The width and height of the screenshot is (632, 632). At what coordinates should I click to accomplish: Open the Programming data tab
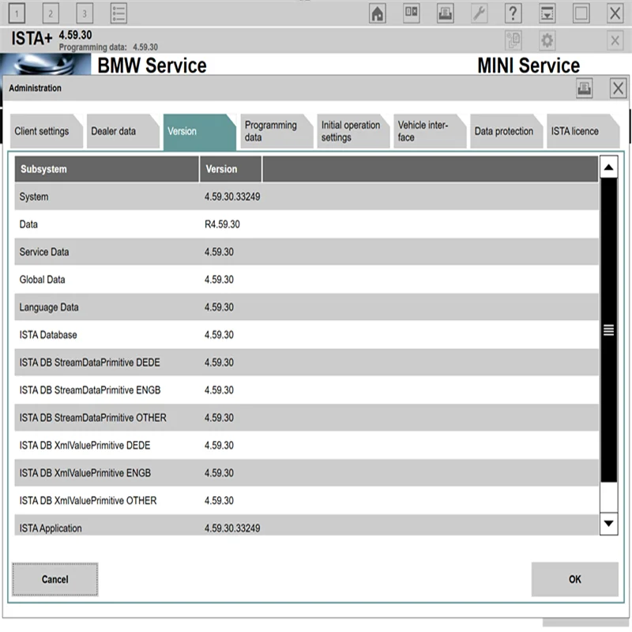point(276,131)
